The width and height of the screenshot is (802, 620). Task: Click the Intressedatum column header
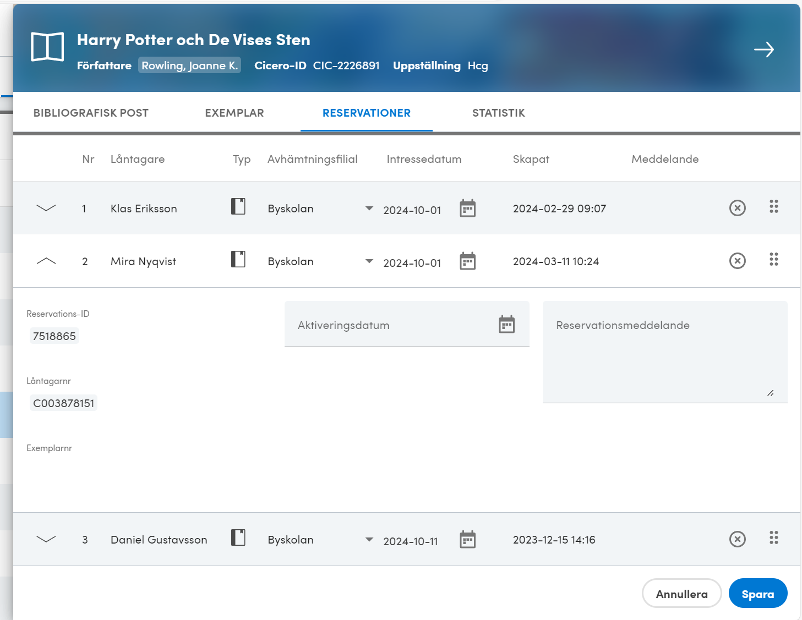tap(424, 159)
